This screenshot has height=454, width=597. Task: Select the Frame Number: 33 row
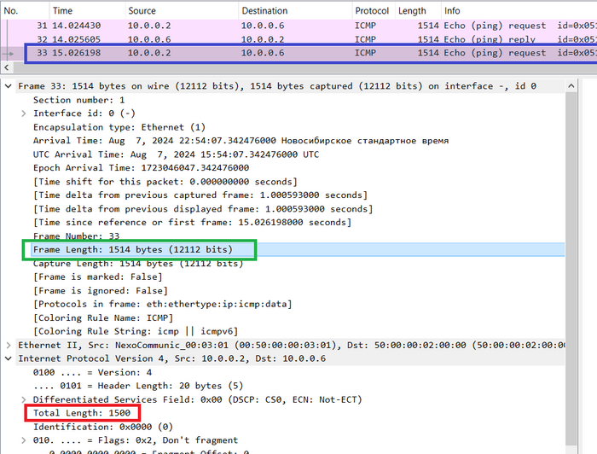(x=76, y=236)
